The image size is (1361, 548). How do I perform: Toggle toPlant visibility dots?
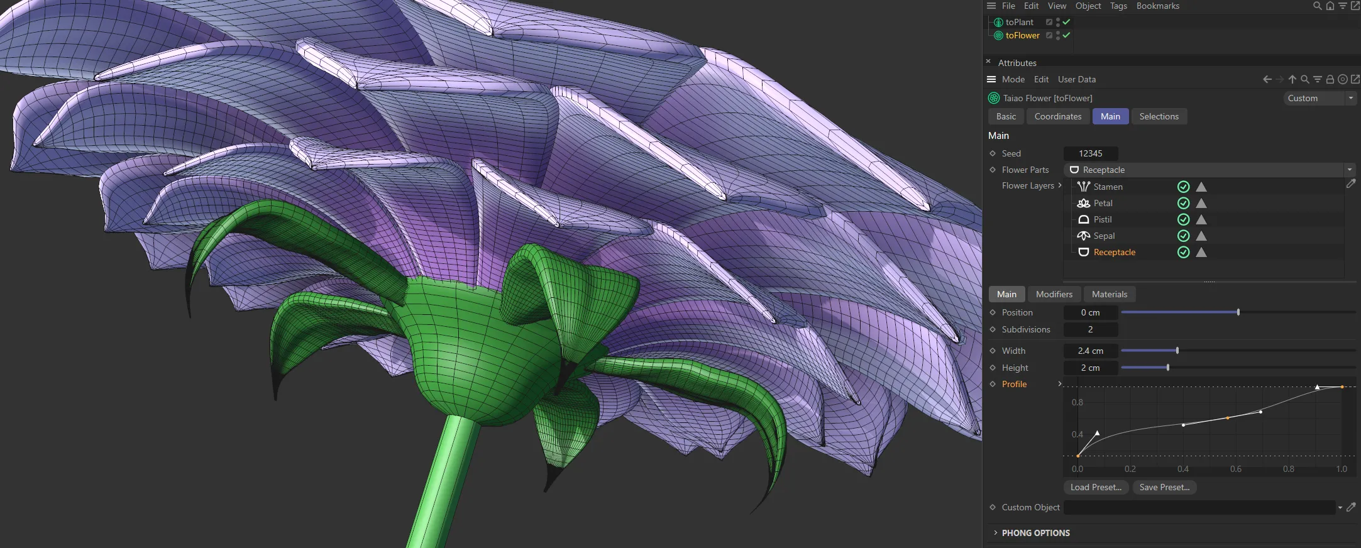pyautogui.click(x=1058, y=22)
